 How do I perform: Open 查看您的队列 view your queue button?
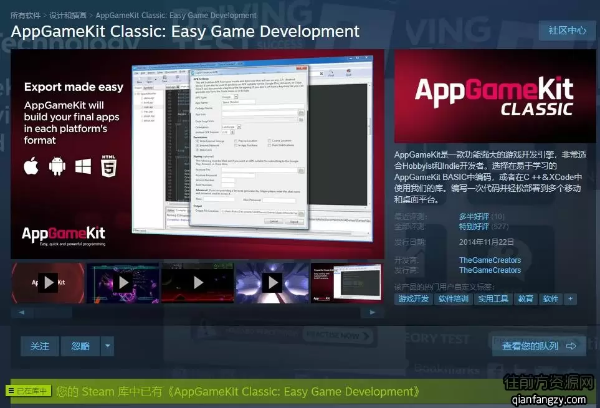(x=539, y=346)
